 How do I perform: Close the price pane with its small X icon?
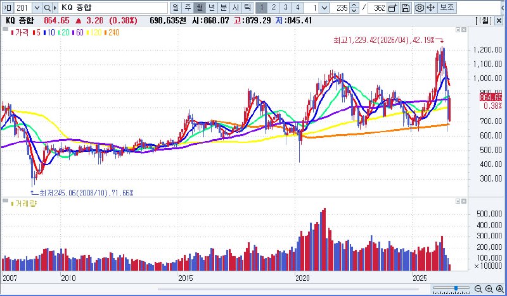coord(464,30)
